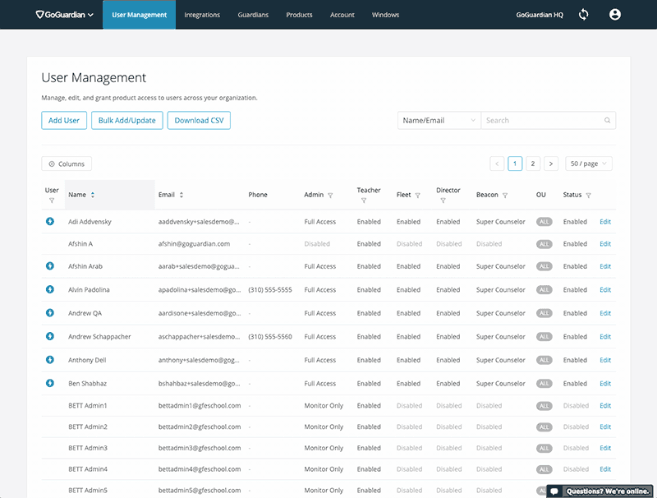Click ALL OU badge for Adi Addvensky

tap(544, 222)
